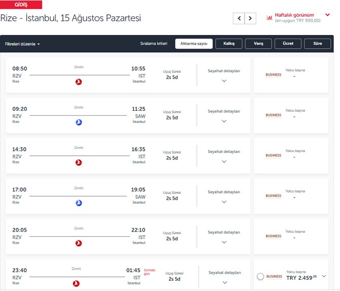
Task: Click Turkish Airlines logo on 14:30 flight
Action: (79, 163)
